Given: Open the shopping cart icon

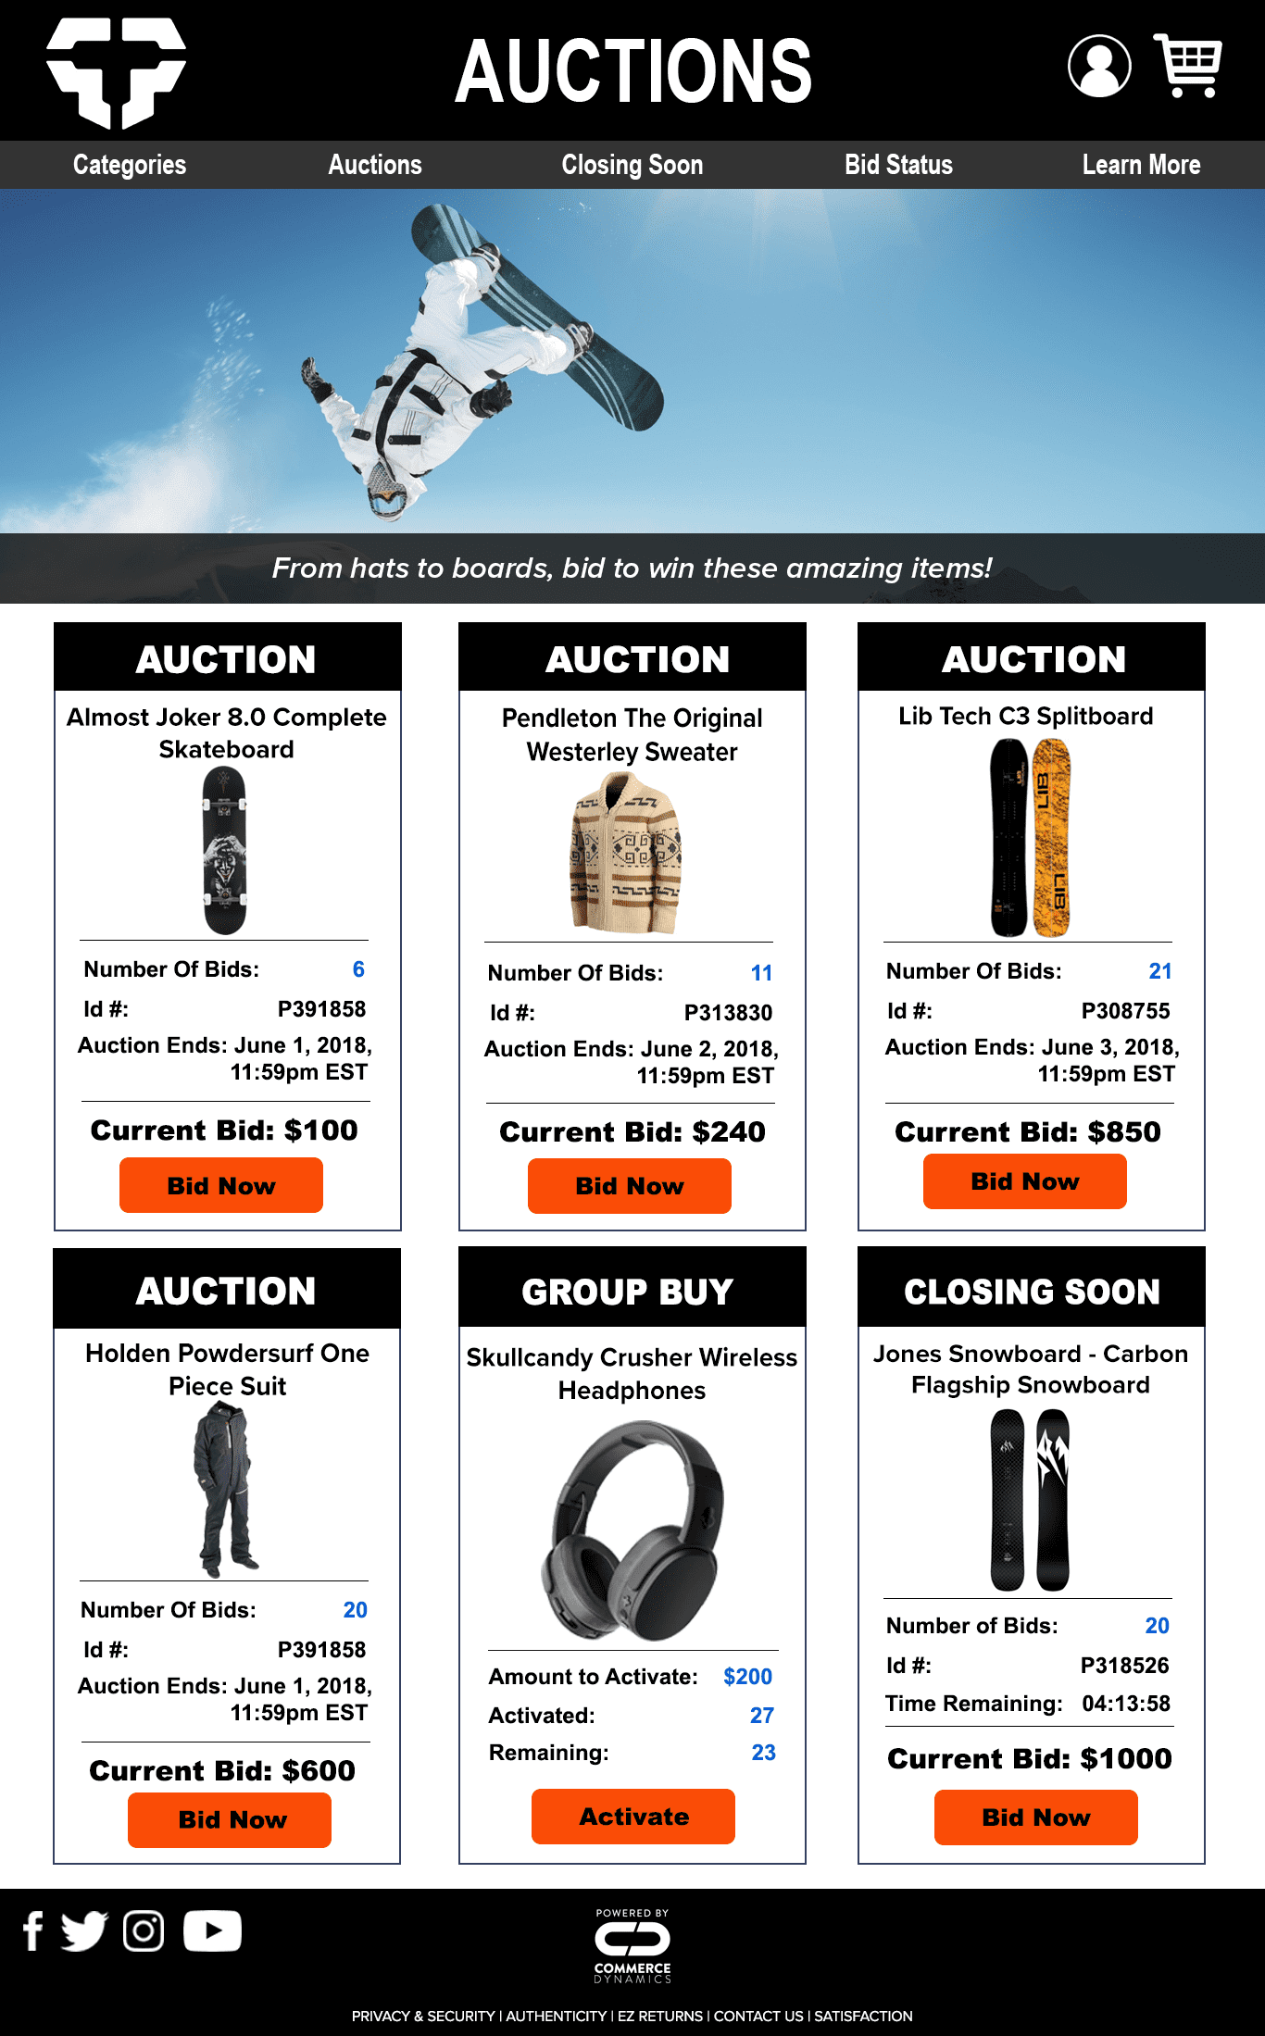Looking at the screenshot, I should pos(1188,65).
